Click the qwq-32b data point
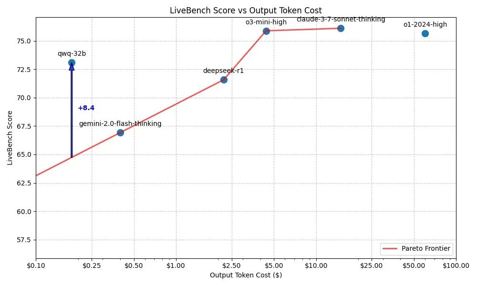 click(x=72, y=63)
